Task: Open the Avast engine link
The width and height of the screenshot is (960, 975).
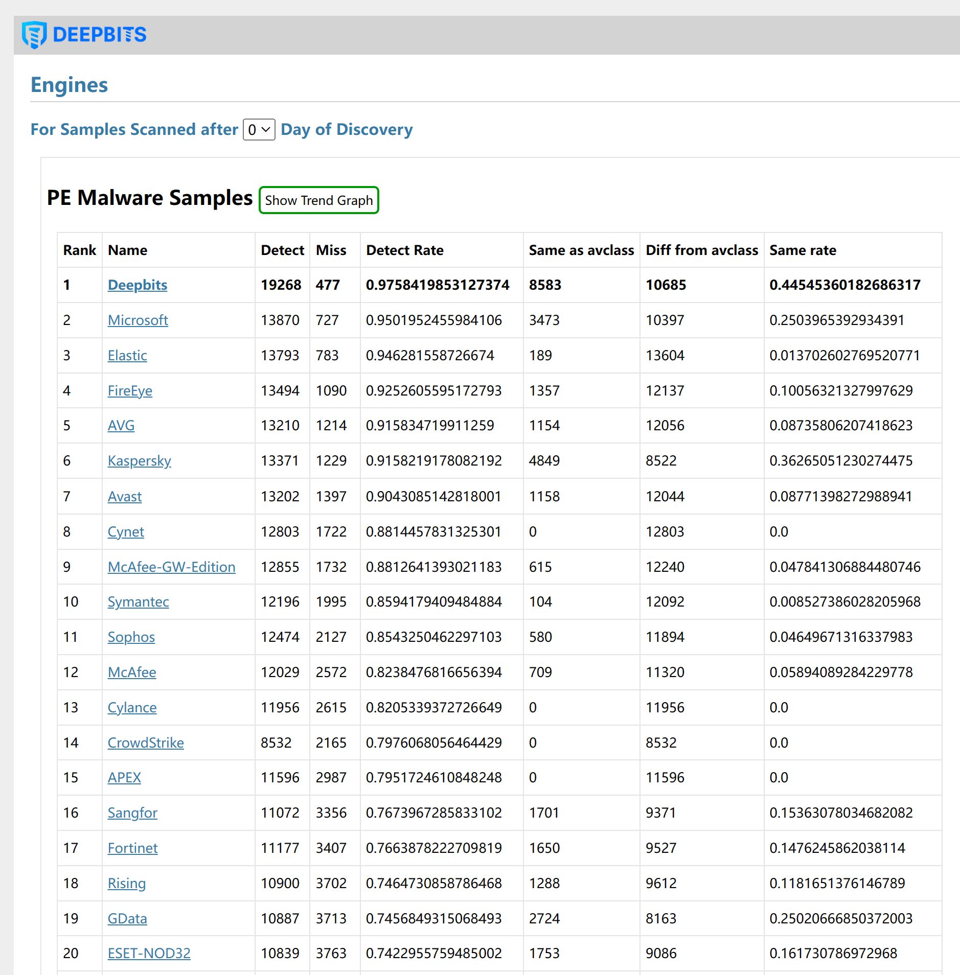Action: click(x=125, y=497)
